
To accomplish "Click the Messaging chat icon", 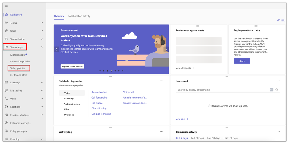I will [6, 90].
